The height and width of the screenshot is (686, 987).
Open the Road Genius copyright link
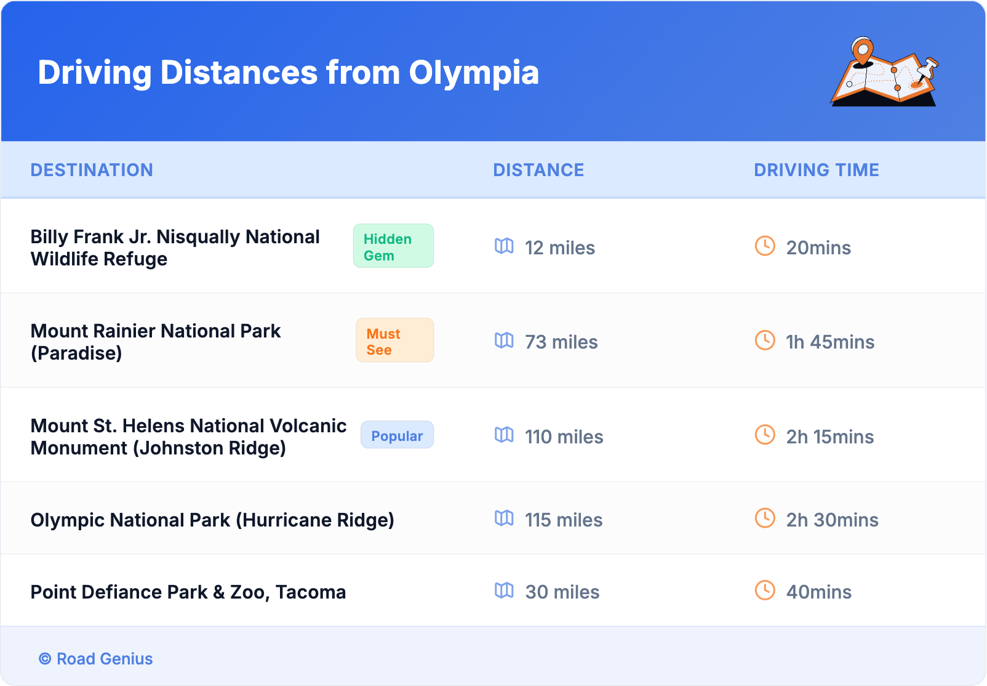click(x=96, y=659)
